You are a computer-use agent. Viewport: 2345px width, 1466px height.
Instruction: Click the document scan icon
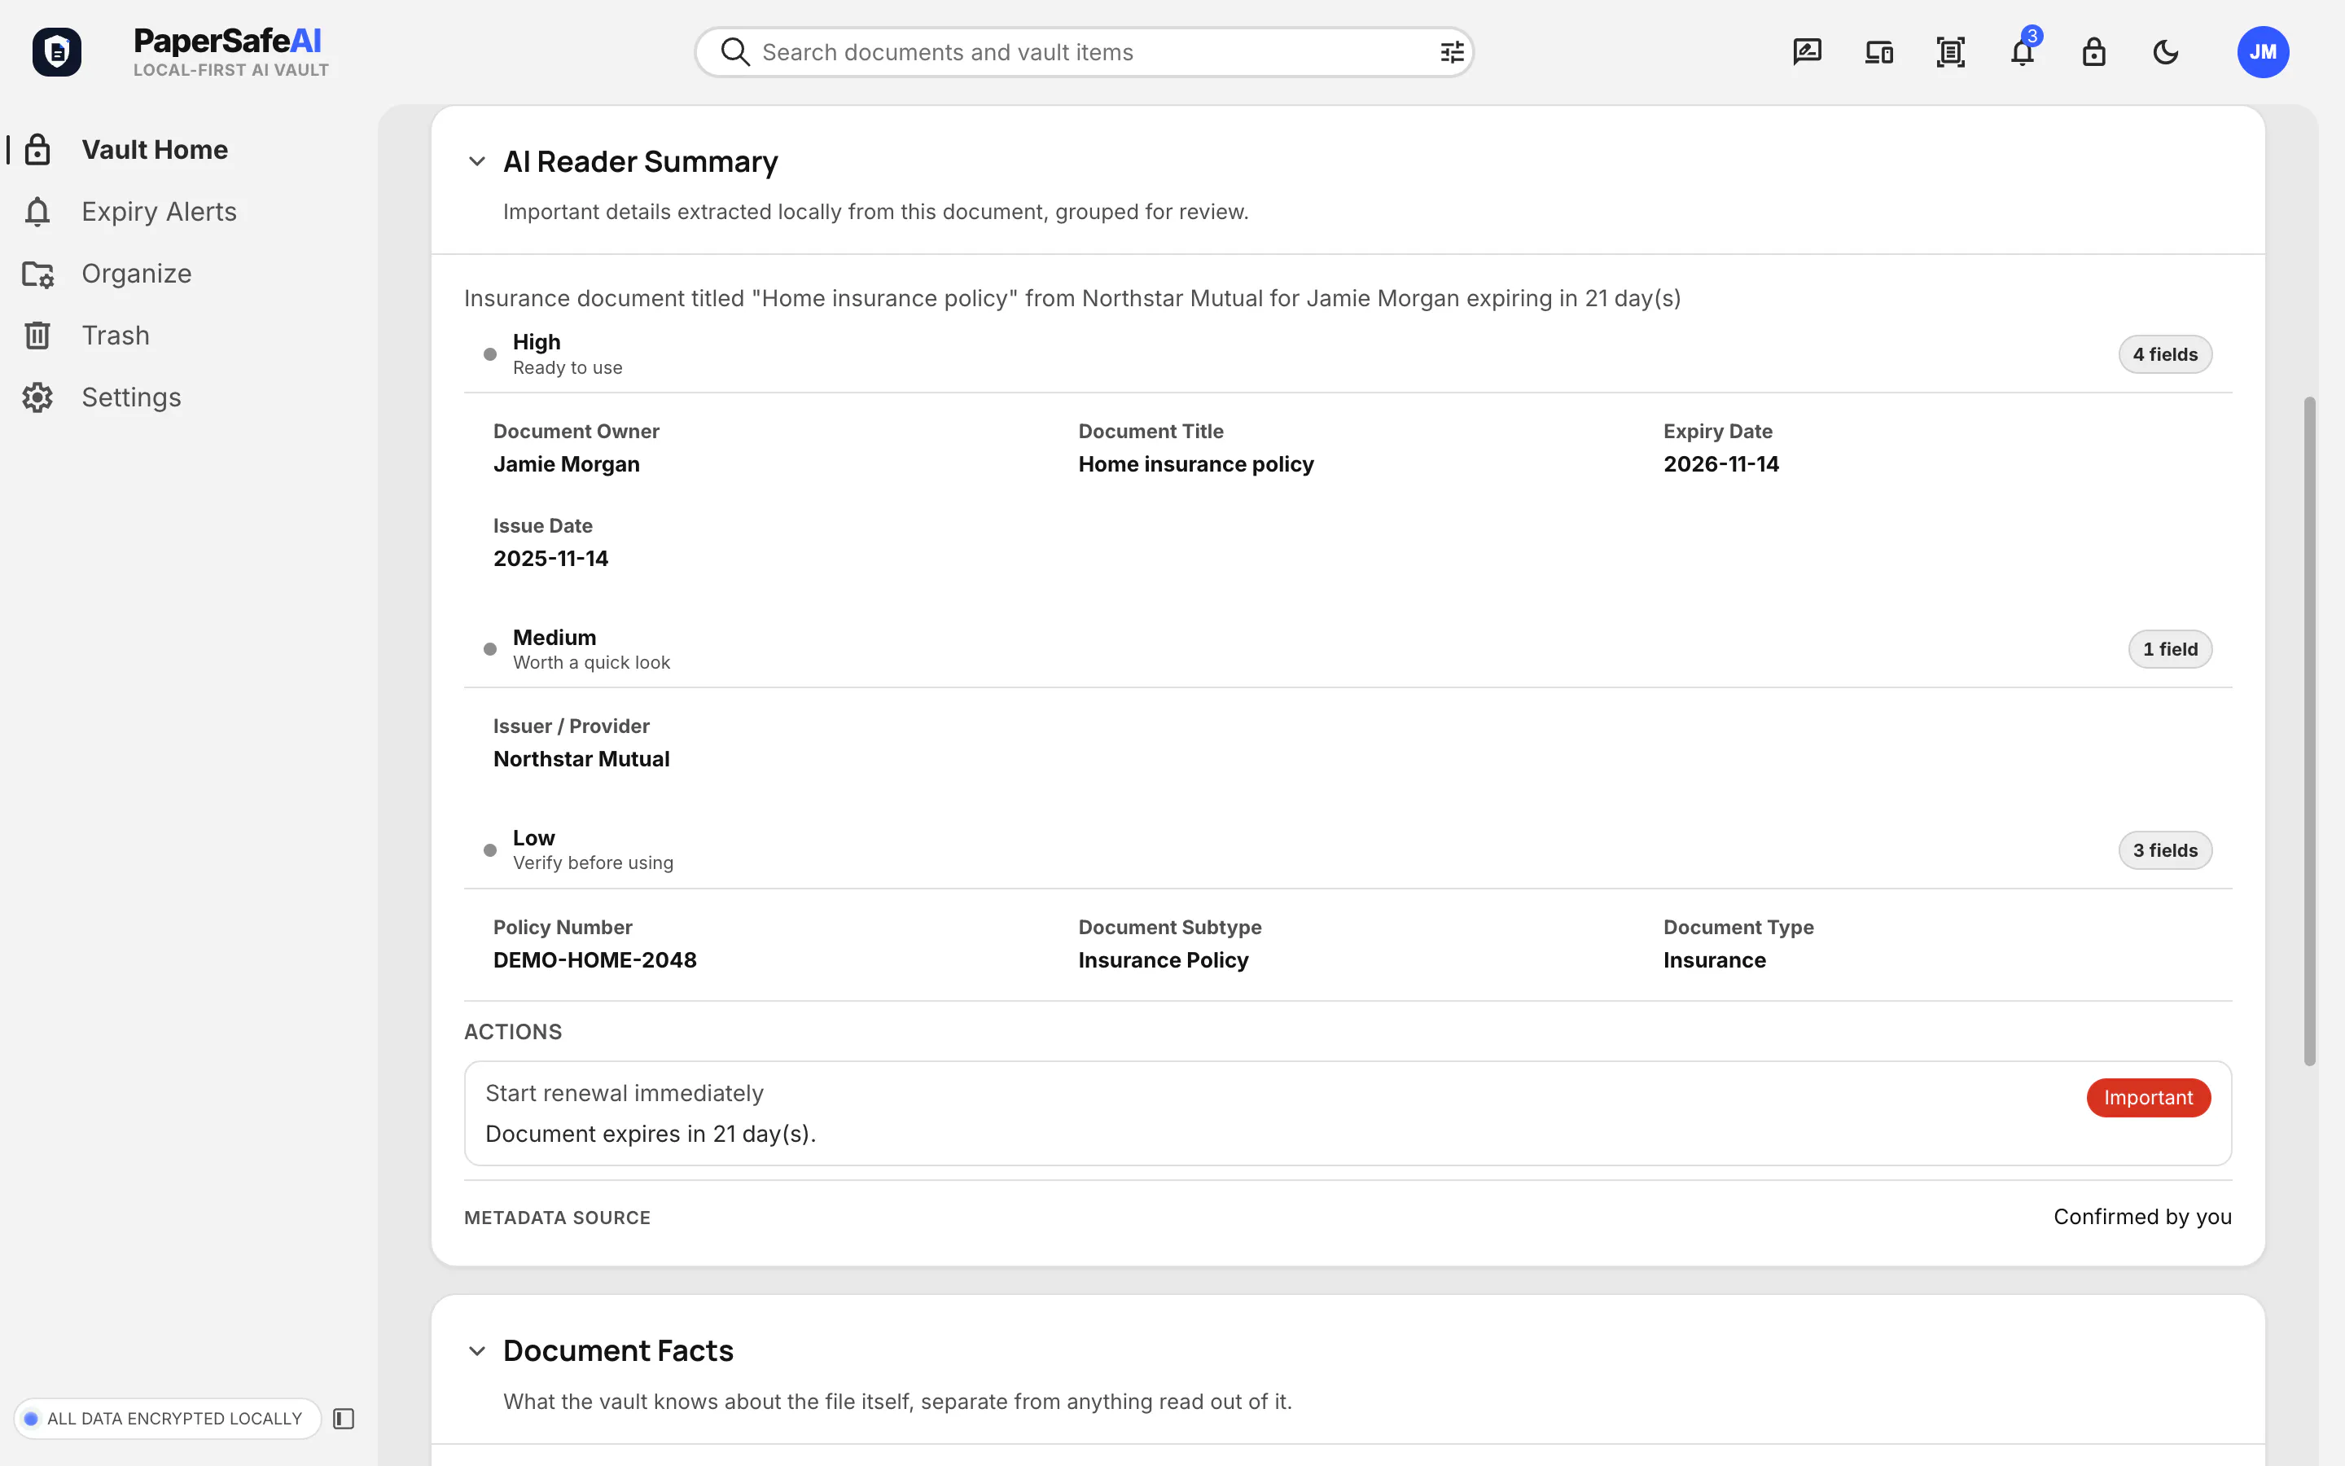[1951, 52]
